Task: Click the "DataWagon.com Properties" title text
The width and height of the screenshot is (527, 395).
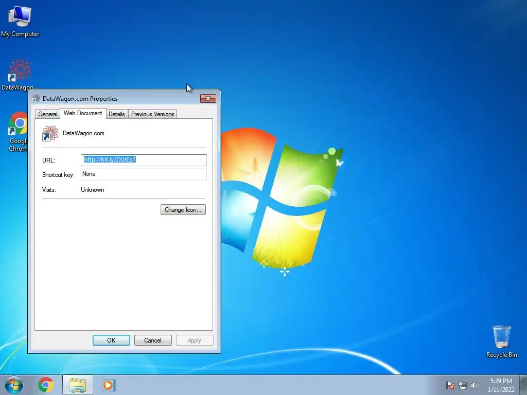Action: click(x=80, y=99)
